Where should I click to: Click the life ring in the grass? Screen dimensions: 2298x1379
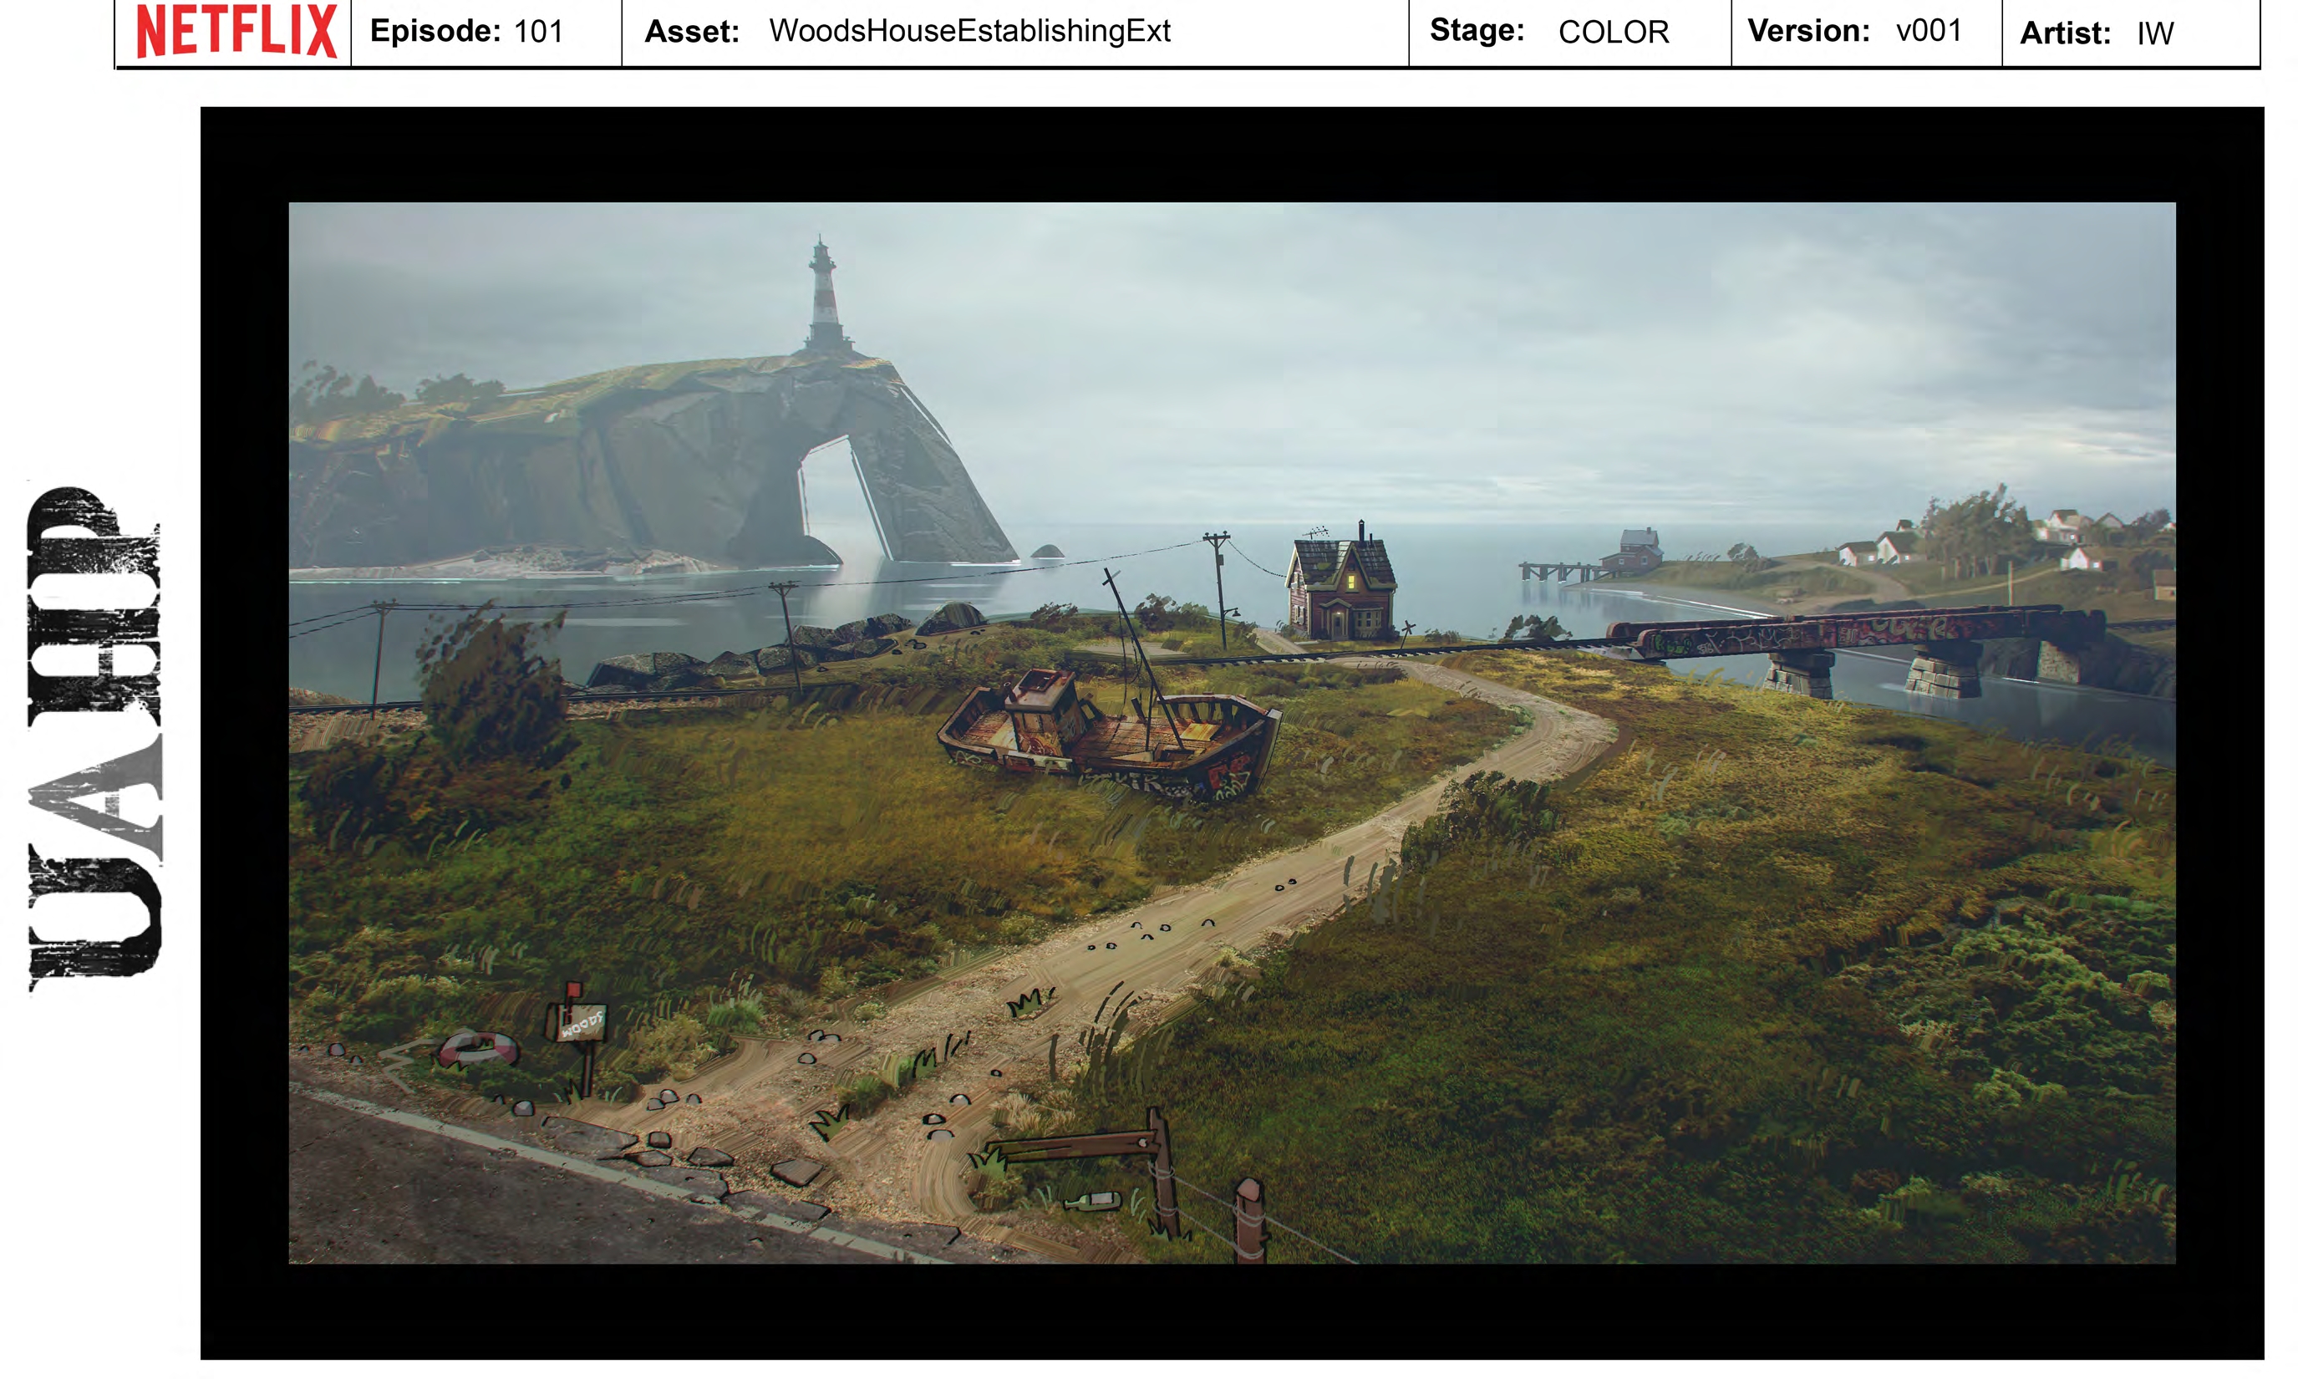click(x=477, y=1050)
